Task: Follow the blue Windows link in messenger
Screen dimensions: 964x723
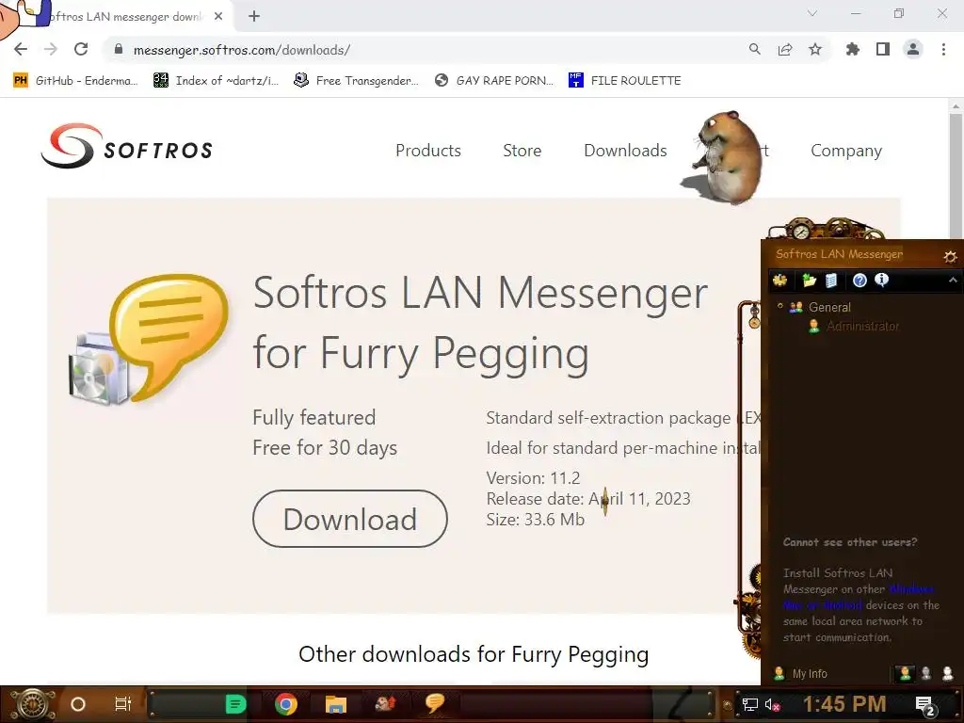Action: pos(911,589)
